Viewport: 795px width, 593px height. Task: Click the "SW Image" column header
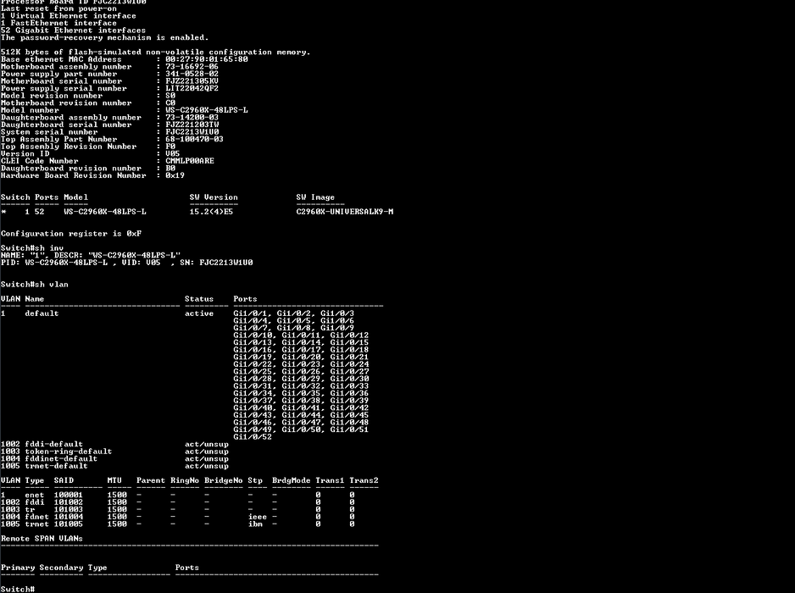click(315, 197)
